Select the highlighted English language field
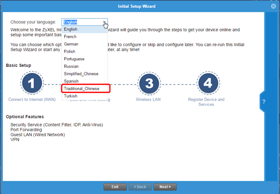 click(x=84, y=22)
